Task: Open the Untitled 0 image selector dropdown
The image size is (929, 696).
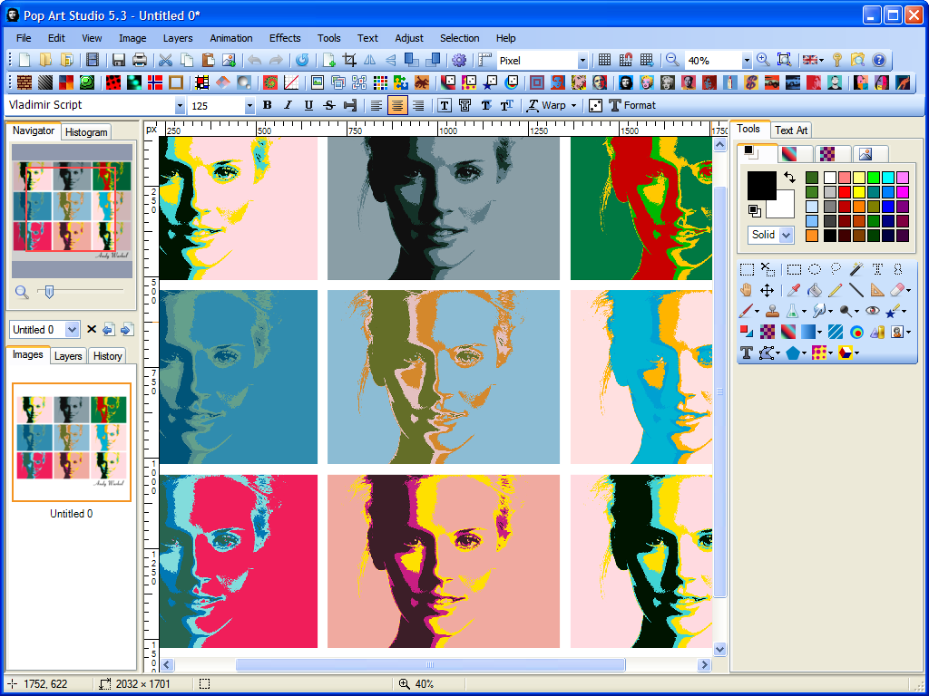Action: click(72, 330)
